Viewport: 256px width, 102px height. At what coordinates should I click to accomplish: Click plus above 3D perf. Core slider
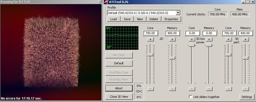(229, 40)
